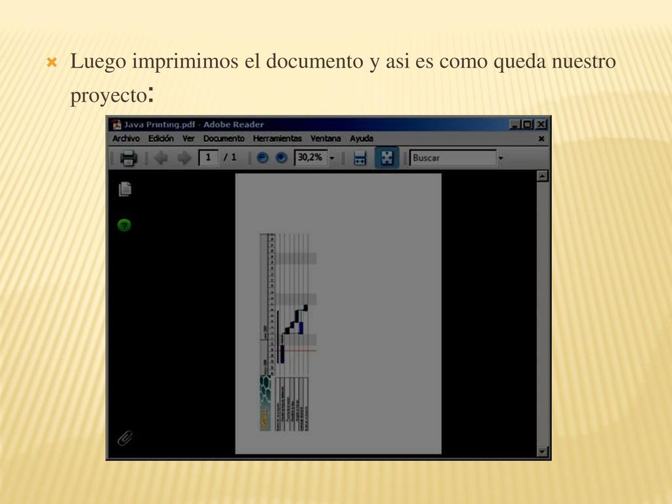Click the page number field showing 1
This screenshot has height=504, width=672.
[x=208, y=157]
